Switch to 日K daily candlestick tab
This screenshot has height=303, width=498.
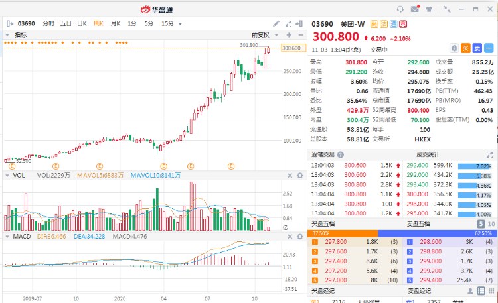tap(82, 23)
